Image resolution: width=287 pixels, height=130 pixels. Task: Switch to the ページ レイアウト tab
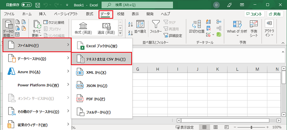click(66, 14)
